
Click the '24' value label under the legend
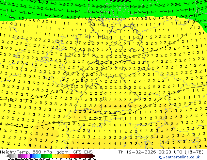[71, 159]
